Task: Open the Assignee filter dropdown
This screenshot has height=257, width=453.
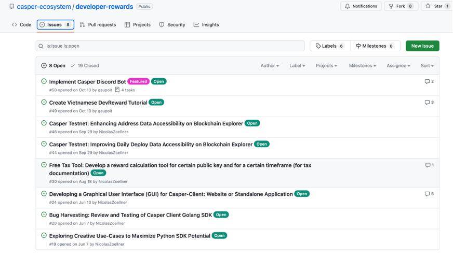Action: [397, 66]
